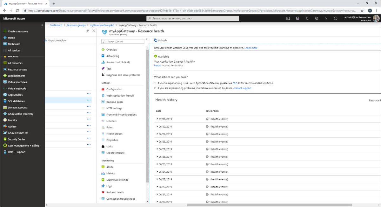Pin the Resource health blade

coord(88,31)
